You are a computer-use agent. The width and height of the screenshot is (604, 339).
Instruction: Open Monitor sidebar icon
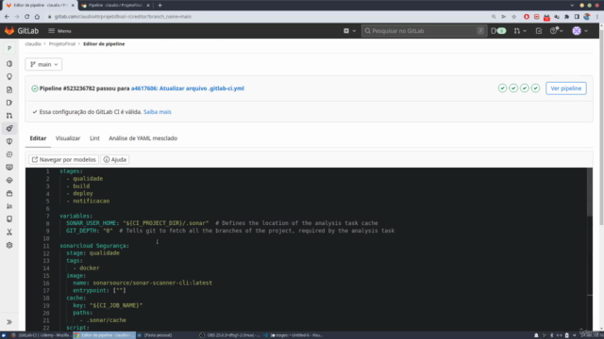click(x=9, y=168)
